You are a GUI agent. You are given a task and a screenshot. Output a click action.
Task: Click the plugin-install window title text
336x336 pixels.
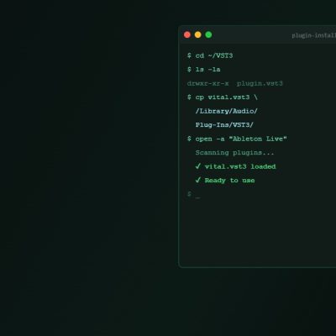pyautogui.click(x=314, y=35)
